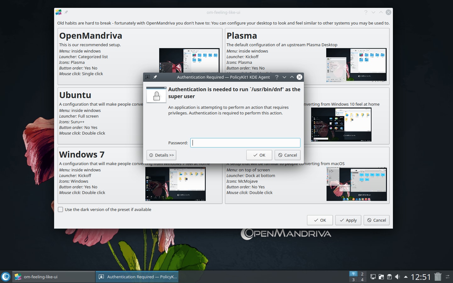Screen dimensions: 453x283
Task: Click OK in the authentication dialog
Action: point(259,155)
